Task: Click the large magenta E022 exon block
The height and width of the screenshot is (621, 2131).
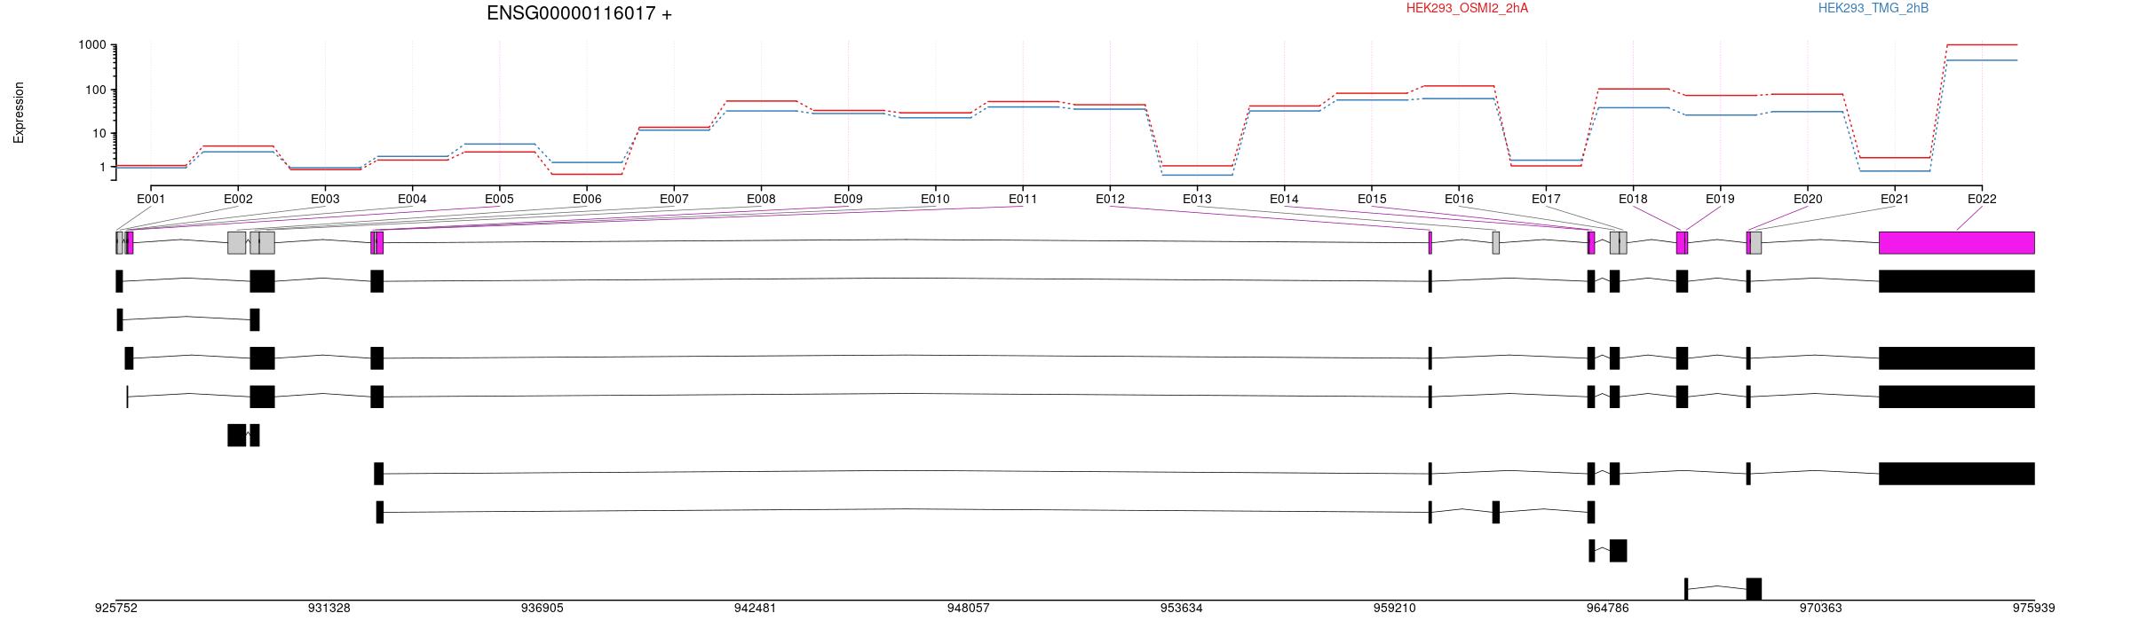Action: click(x=1957, y=243)
